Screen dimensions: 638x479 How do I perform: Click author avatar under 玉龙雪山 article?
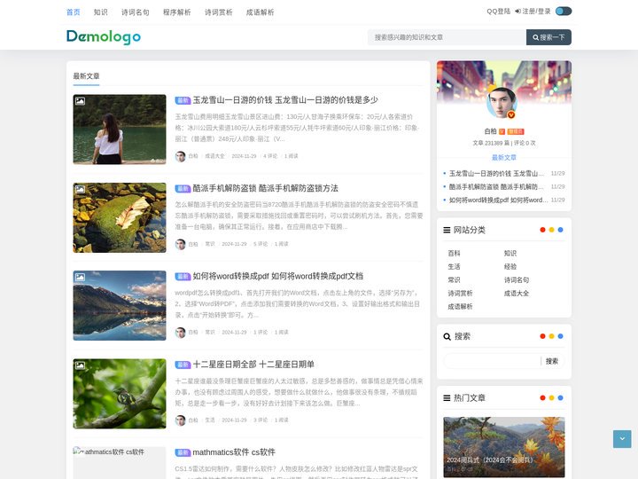(x=180, y=156)
